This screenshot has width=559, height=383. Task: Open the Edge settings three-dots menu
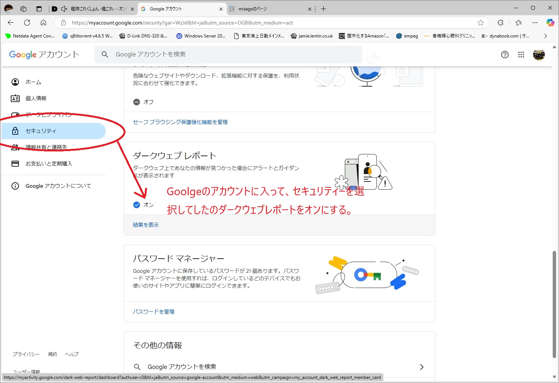[535, 23]
